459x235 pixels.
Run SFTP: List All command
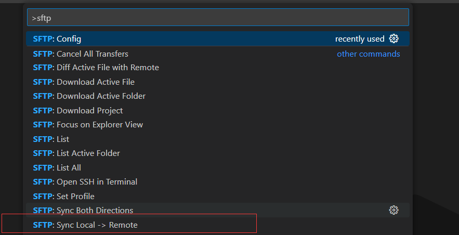218,168
